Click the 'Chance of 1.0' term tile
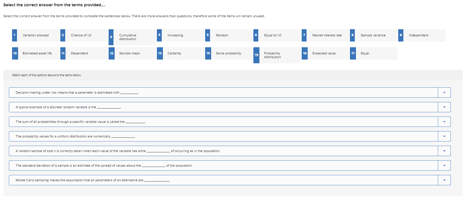Screen dimensions: 468x197 point(84,35)
